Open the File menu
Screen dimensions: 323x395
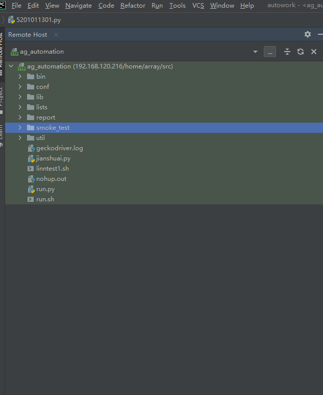[x=16, y=6]
